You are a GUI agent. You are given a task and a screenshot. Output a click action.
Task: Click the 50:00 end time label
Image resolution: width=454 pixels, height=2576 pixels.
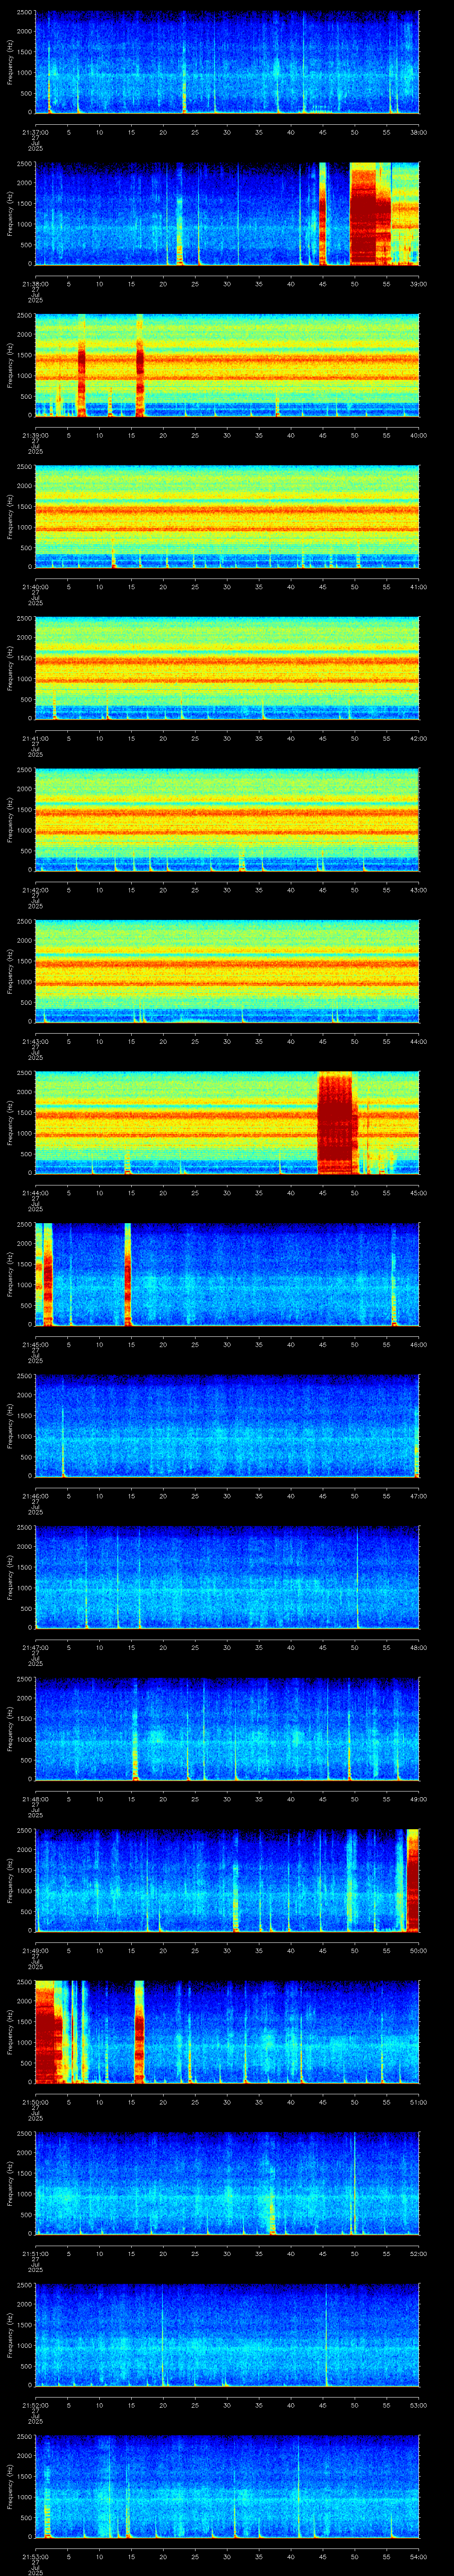click(419, 1950)
